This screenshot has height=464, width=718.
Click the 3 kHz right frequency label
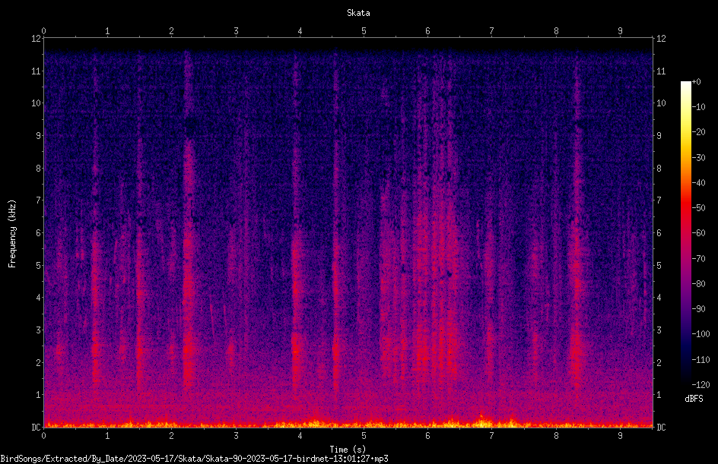click(x=659, y=330)
